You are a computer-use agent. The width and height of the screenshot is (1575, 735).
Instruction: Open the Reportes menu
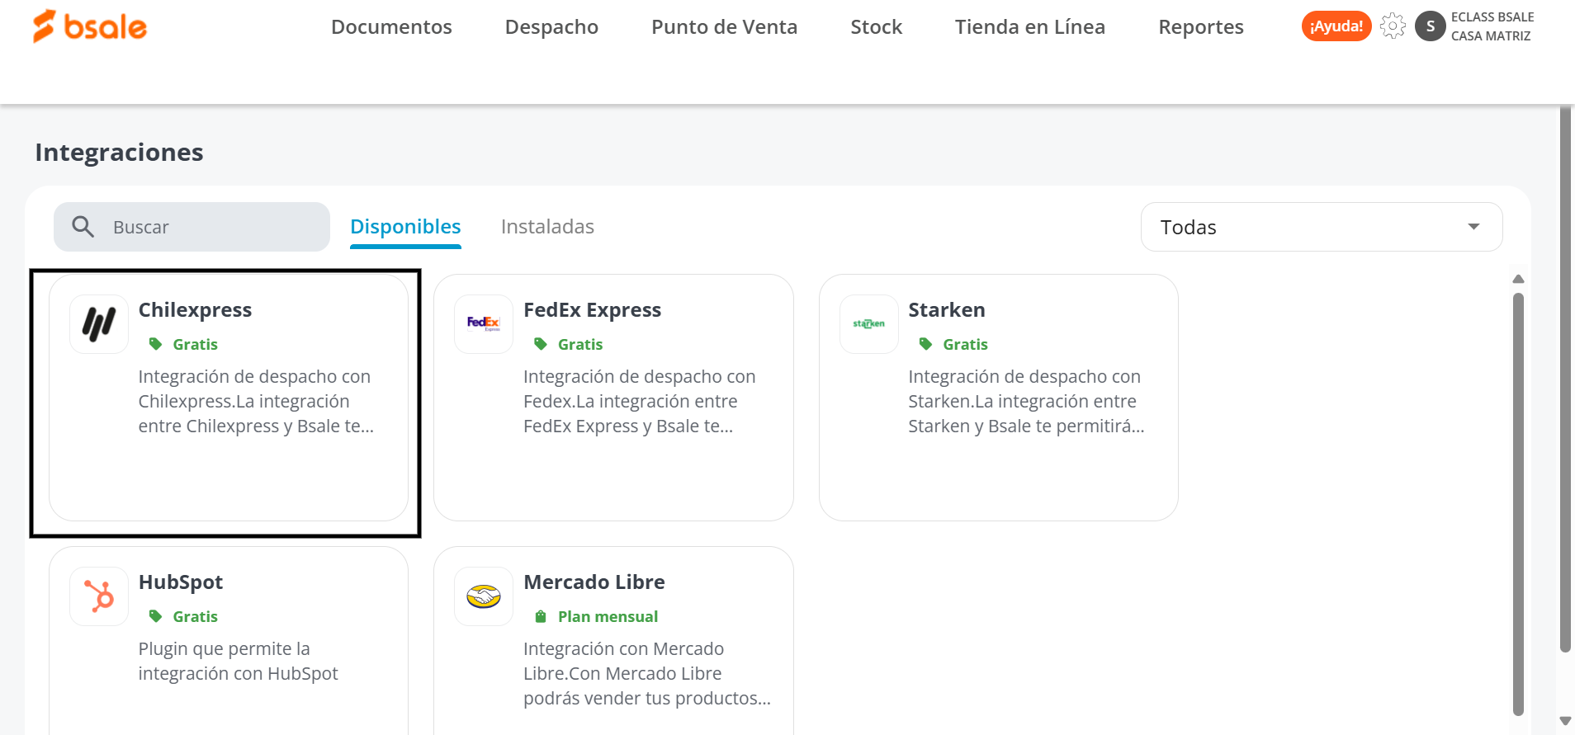pyautogui.click(x=1200, y=27)
